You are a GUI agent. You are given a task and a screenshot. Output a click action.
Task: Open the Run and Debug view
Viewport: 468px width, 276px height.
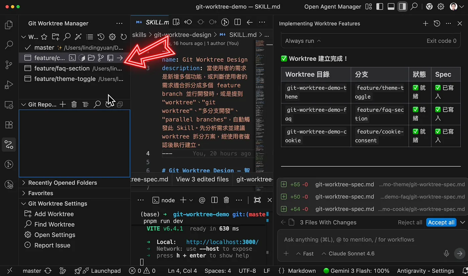click(x=9, y=85)
